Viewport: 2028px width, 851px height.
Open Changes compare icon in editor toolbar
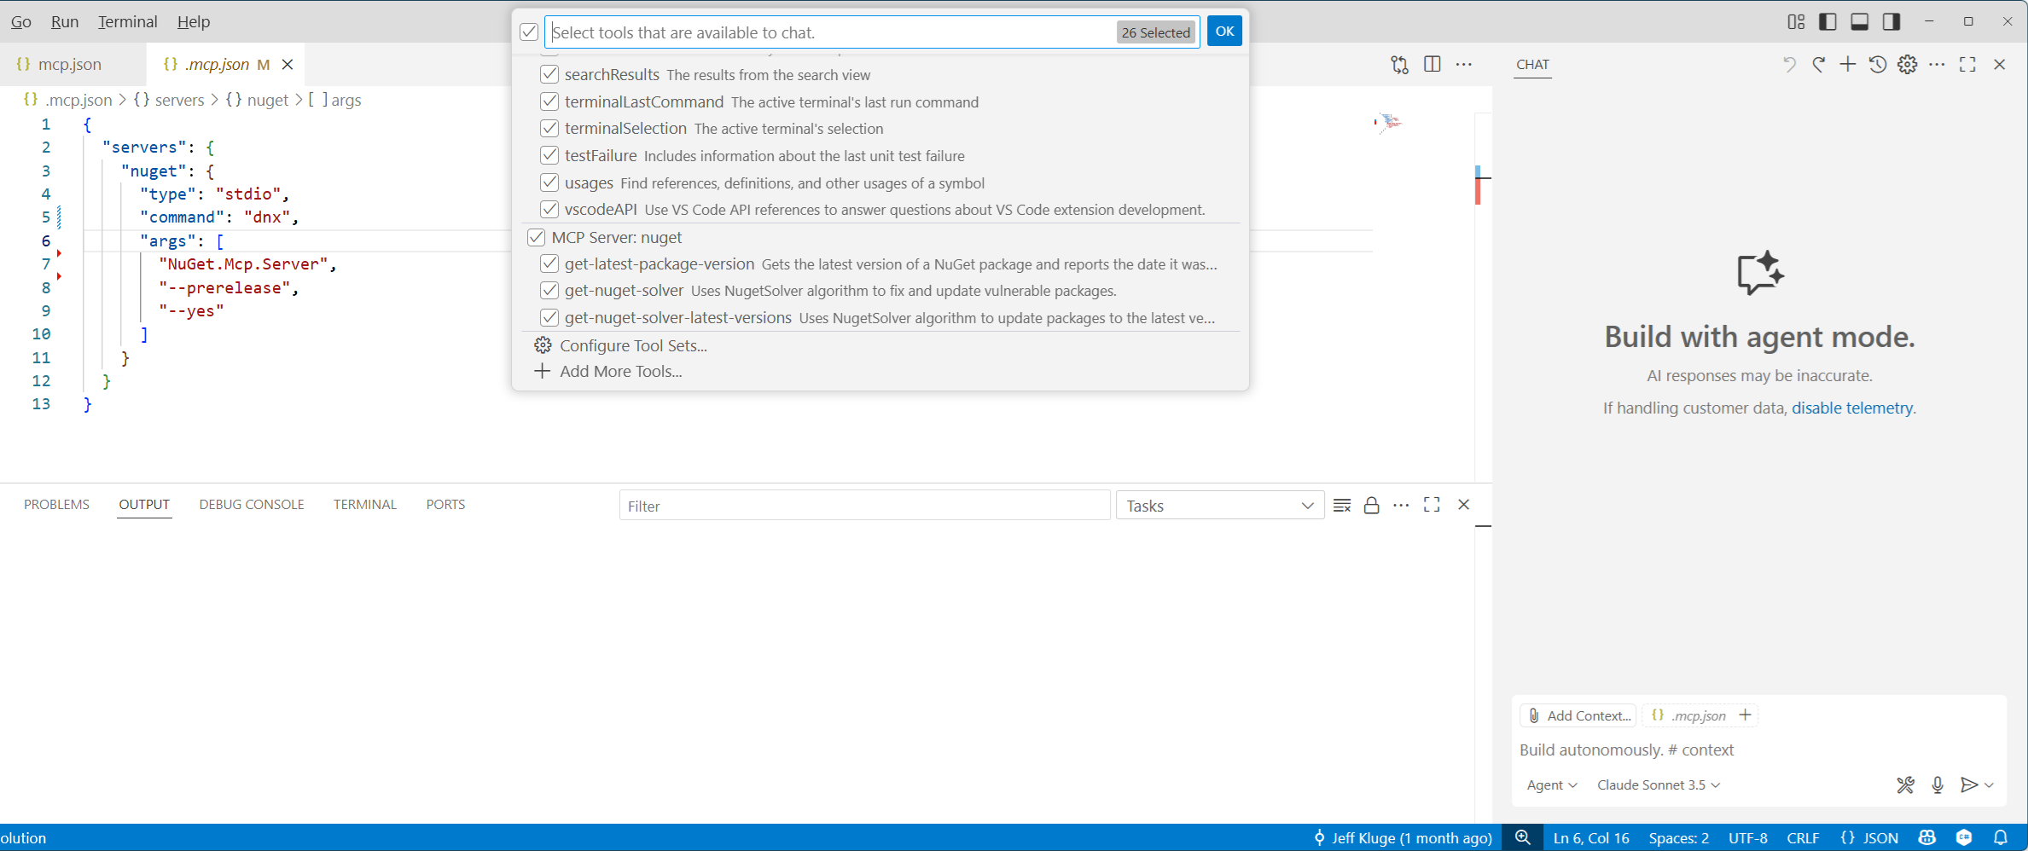(x=1400, y=65)
